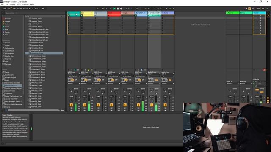Screen dimensions: 271x152
Task: Select the Purple collection
Action: click(x=7, y=32)
